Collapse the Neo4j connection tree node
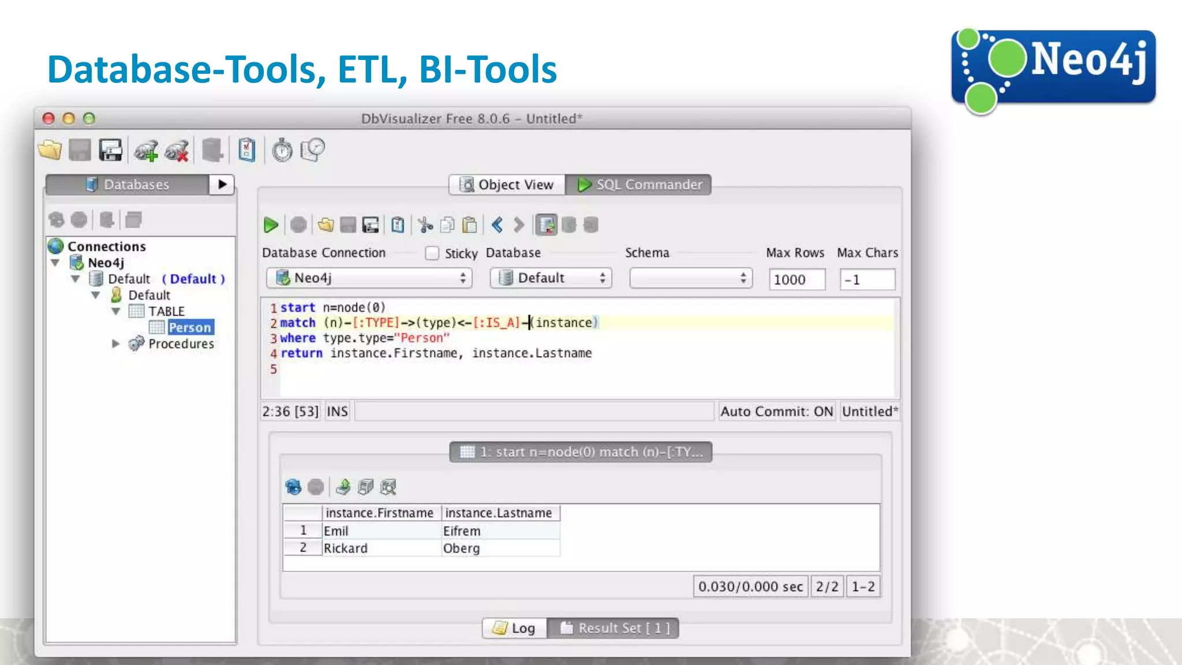This screenshot has width=1182, height=665. click(x=55, y=263)
